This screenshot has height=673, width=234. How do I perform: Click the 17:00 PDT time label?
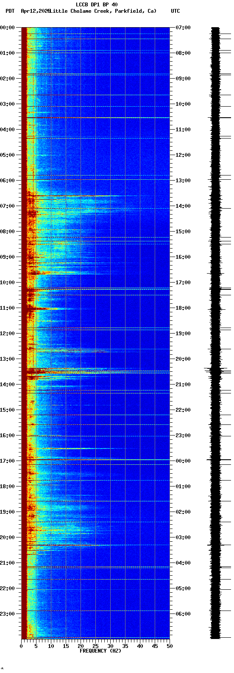(8, 461)
